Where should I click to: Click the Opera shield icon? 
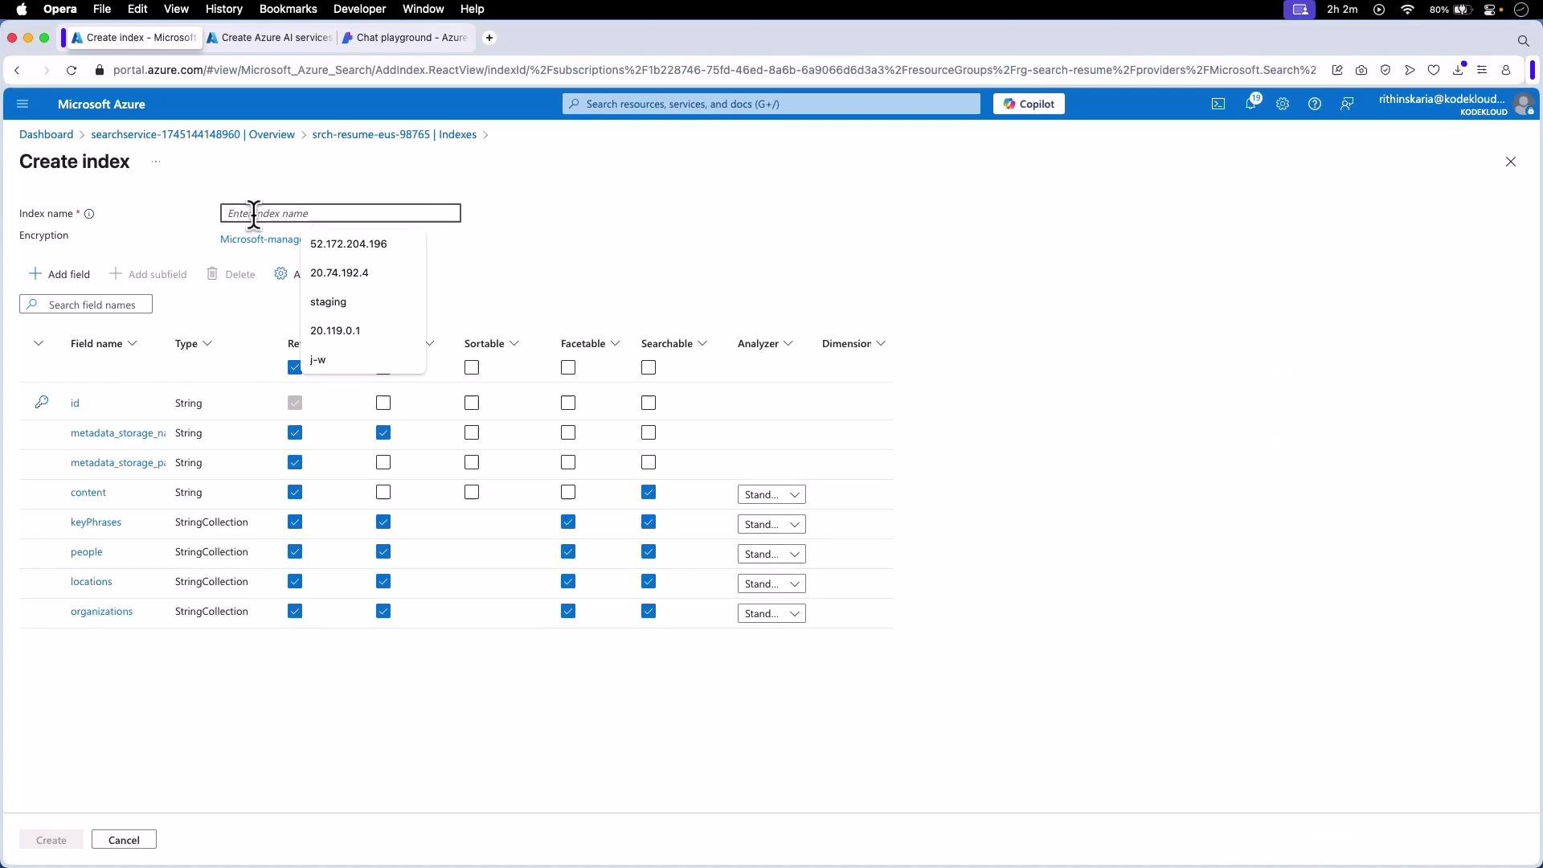tap(1385, 70)
